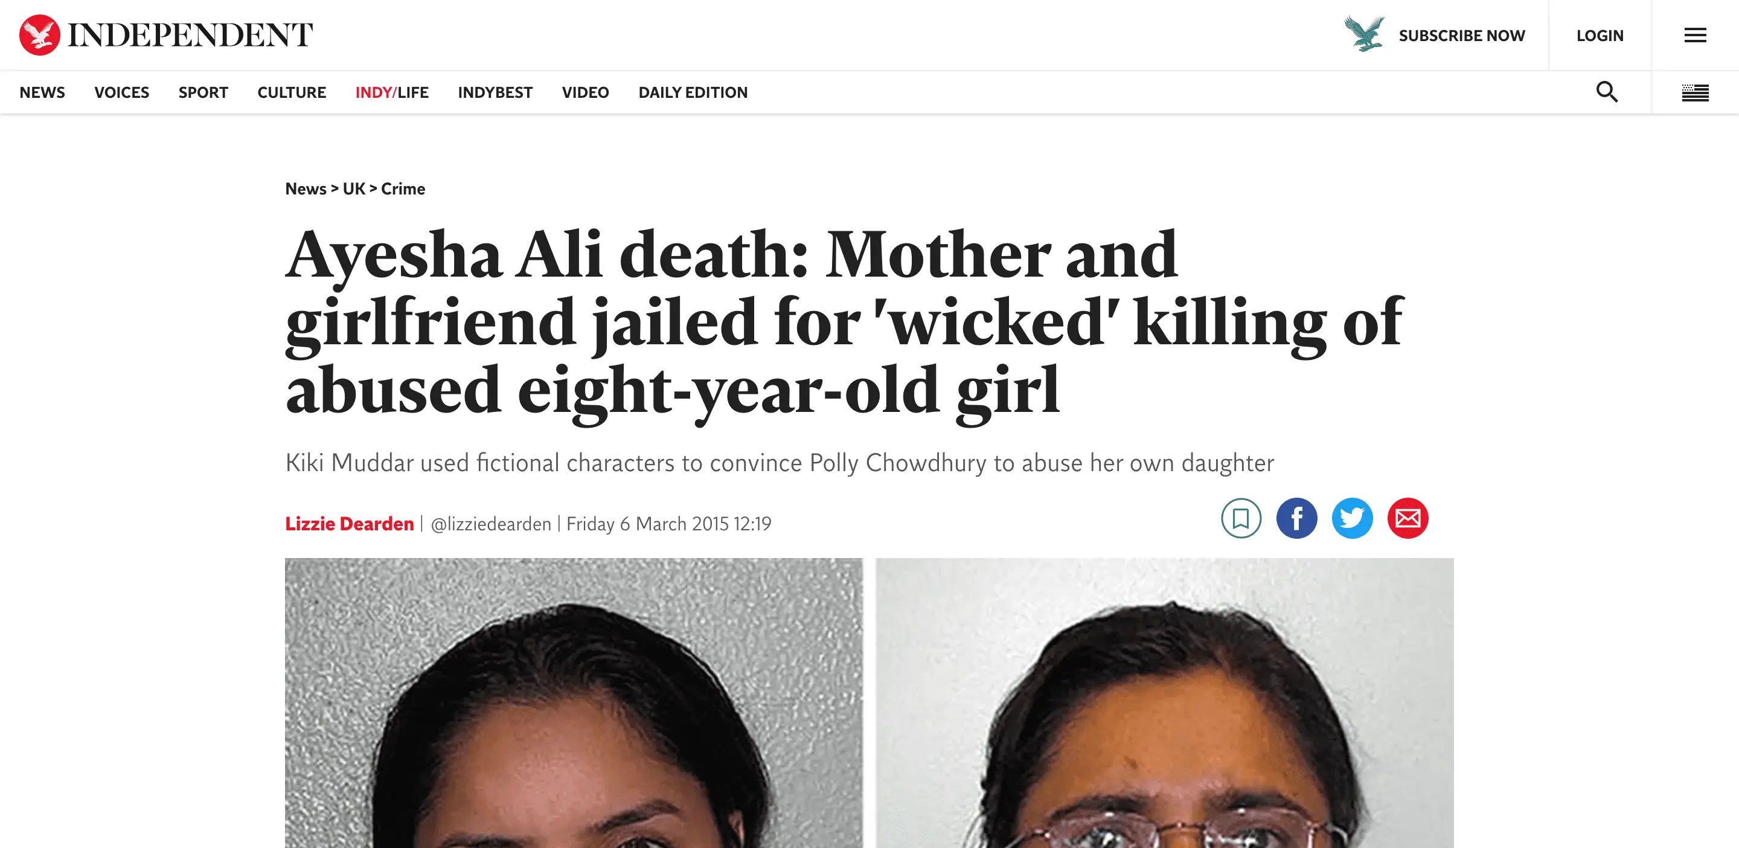Go to the Sport section
The width and height of the screenshot is (1739, 848).
[x=203, y=92]
